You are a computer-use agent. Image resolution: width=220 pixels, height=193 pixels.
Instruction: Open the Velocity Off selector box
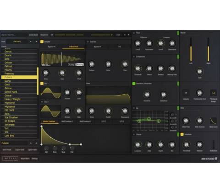pyautogui.click(x=186, y=93)
